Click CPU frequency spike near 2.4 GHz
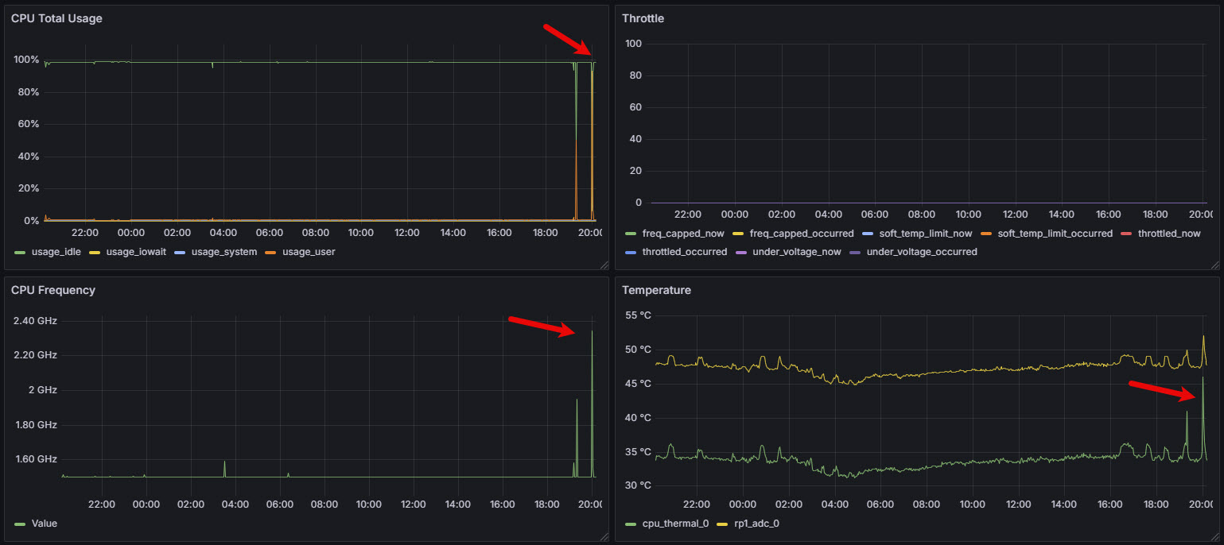1224x545 pixels. pos(592,332)
